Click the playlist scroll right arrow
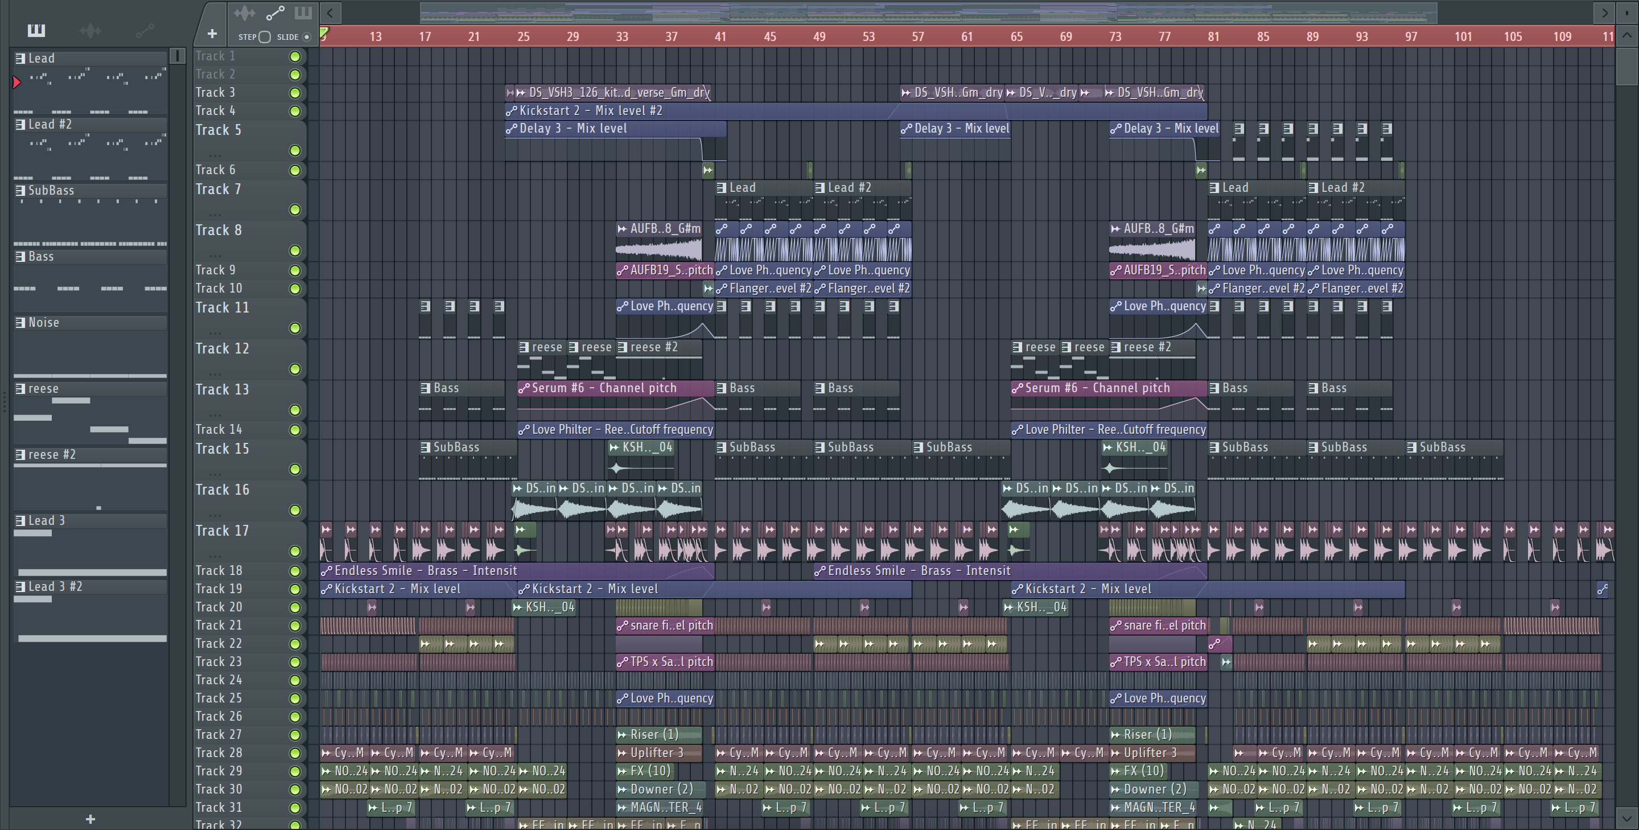The image size is (1639, 830). point(1604,13)
